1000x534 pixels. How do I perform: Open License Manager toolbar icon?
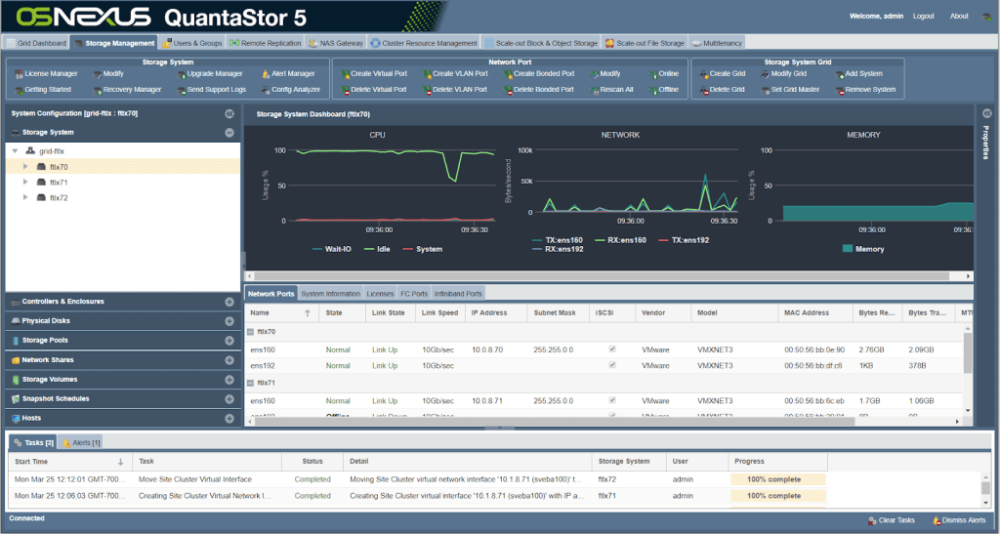tap(19, 74)
